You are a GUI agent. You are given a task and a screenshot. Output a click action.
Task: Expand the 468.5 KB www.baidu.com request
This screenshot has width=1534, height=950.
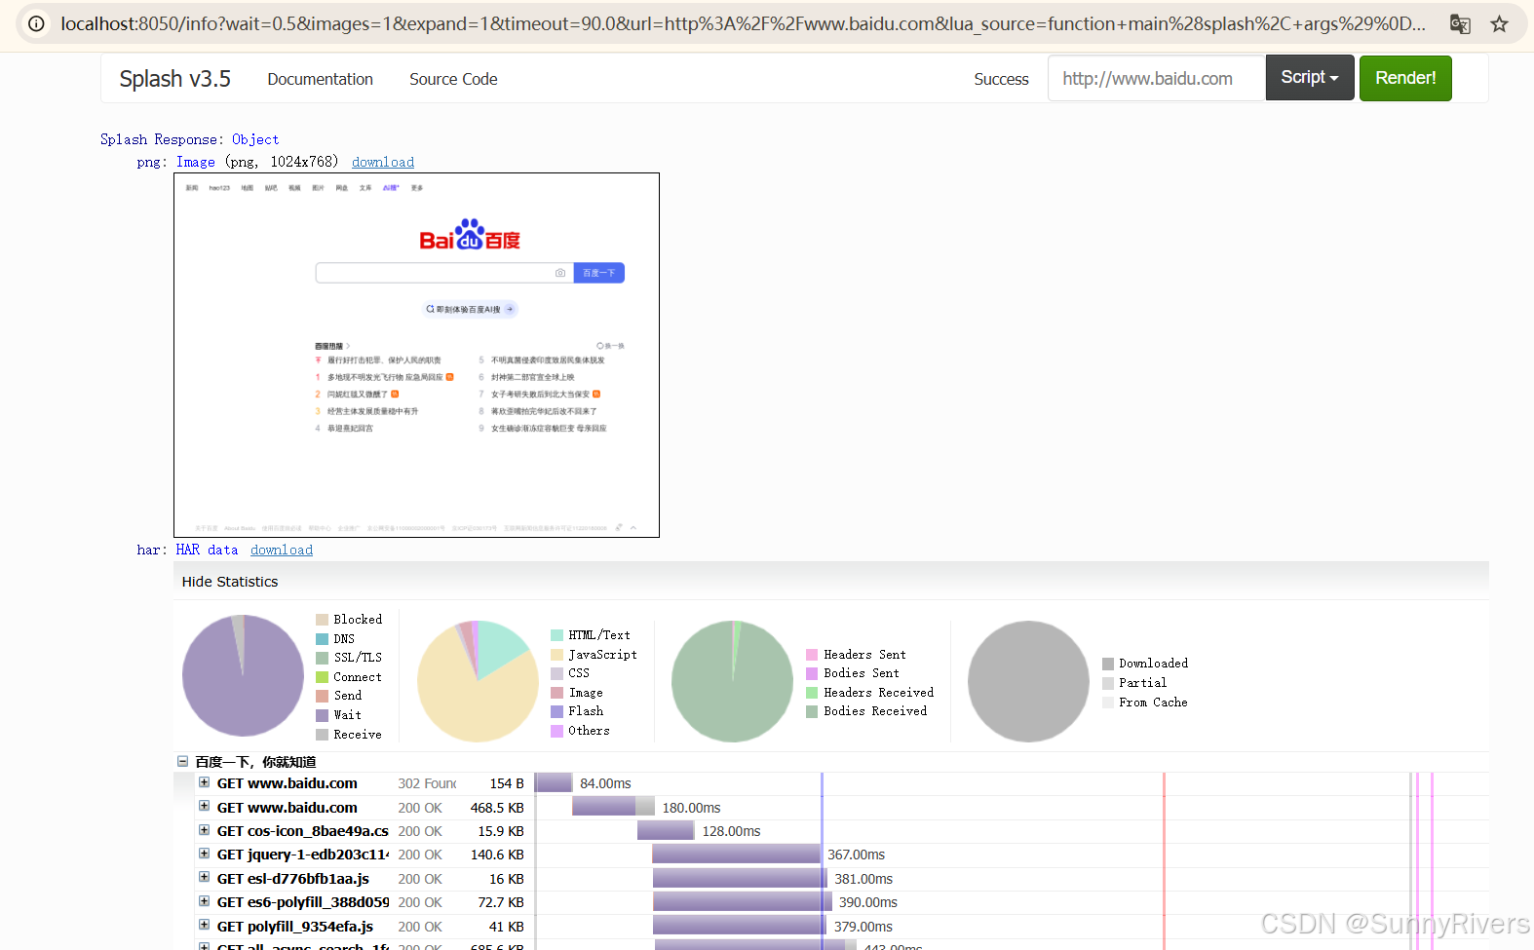[x=204, y=806]
